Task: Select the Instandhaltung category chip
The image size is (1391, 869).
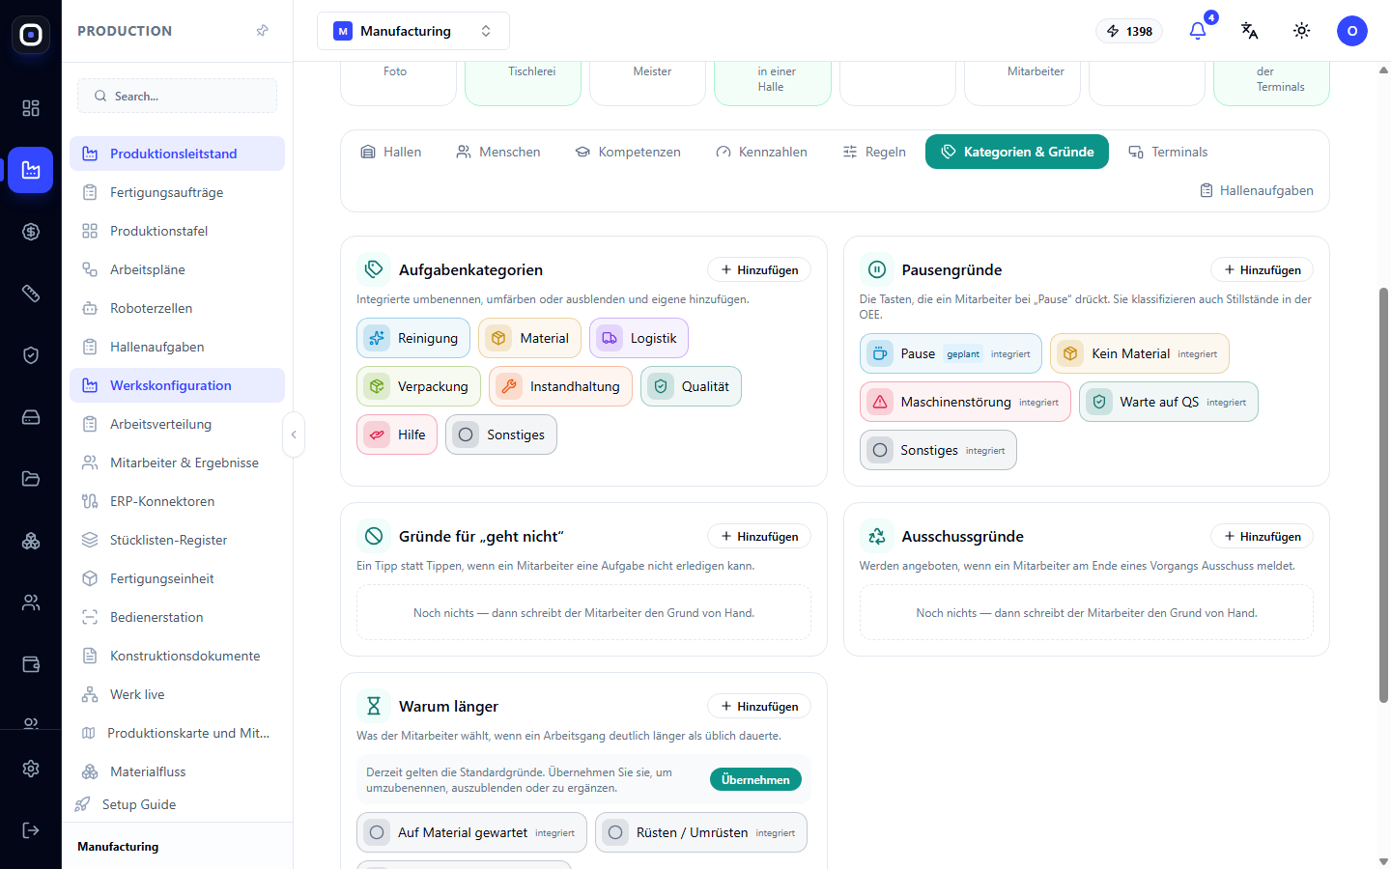Action: (x=560, y=386)
